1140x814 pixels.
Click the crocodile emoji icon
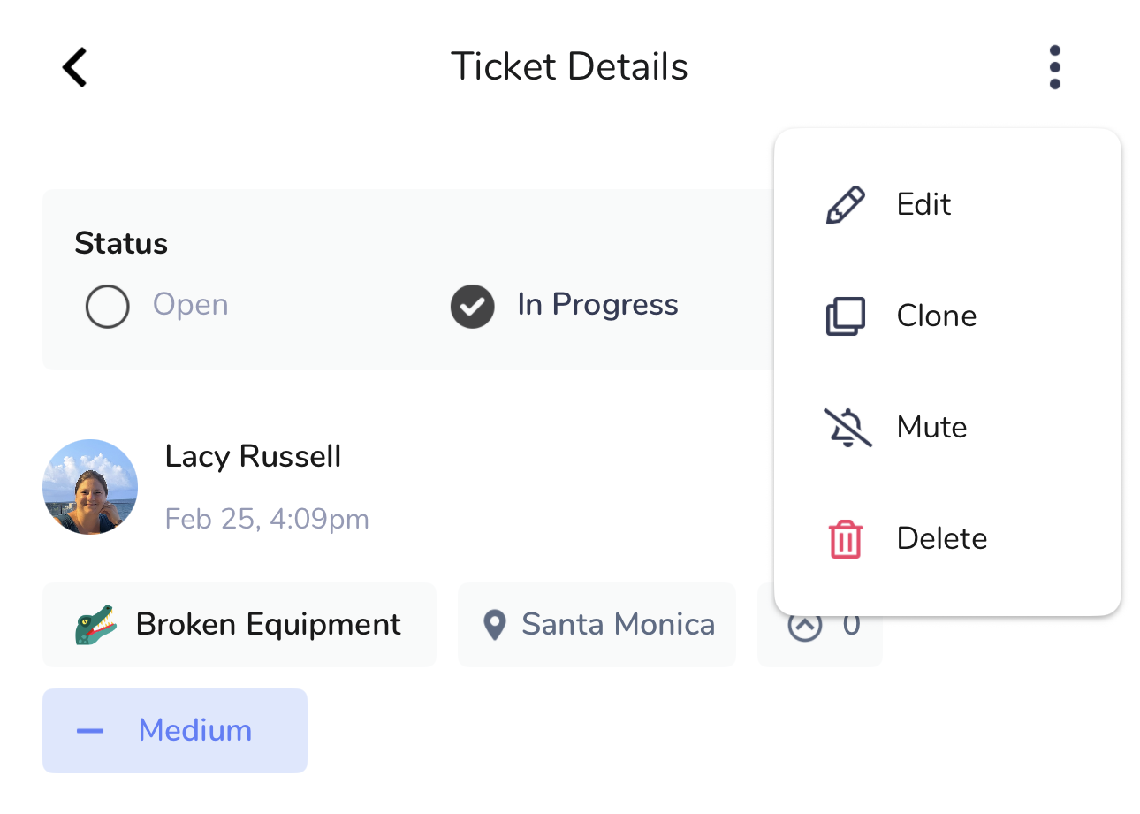pos(95,625)
